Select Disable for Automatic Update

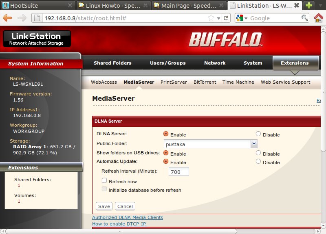[x=258, y=161]
